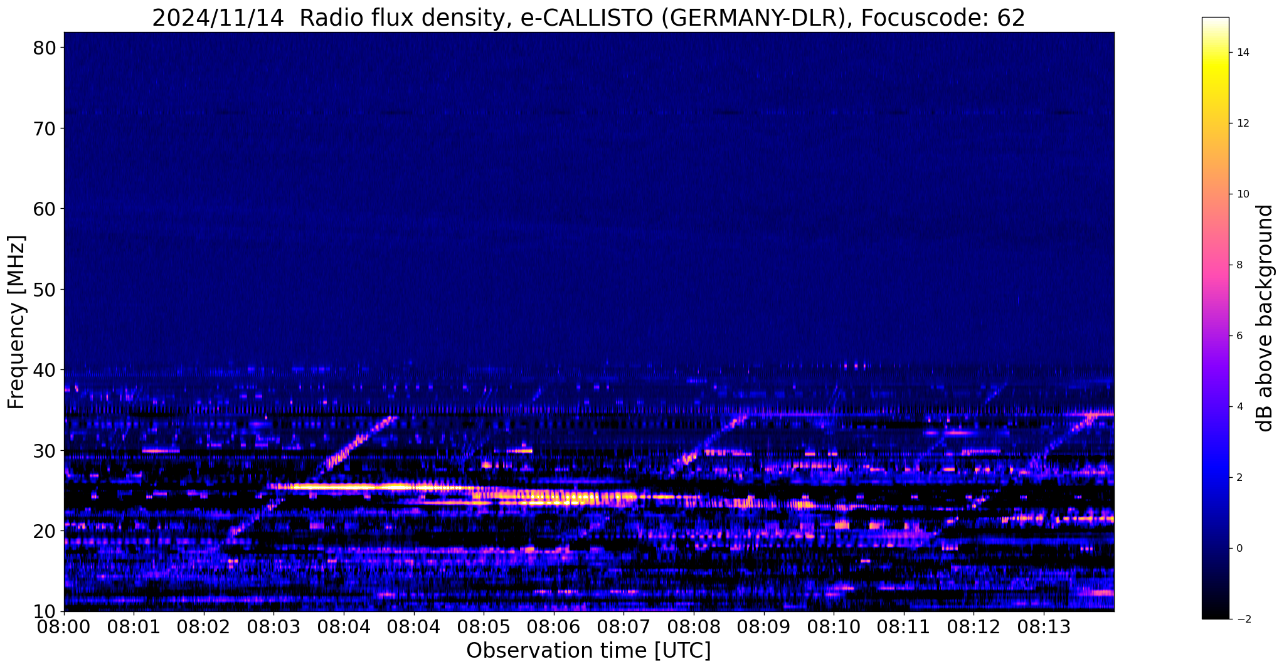This screenshot has width=1284, height=669.
Task: Click the 08:01 time tick label
Action: coord(134,627)
